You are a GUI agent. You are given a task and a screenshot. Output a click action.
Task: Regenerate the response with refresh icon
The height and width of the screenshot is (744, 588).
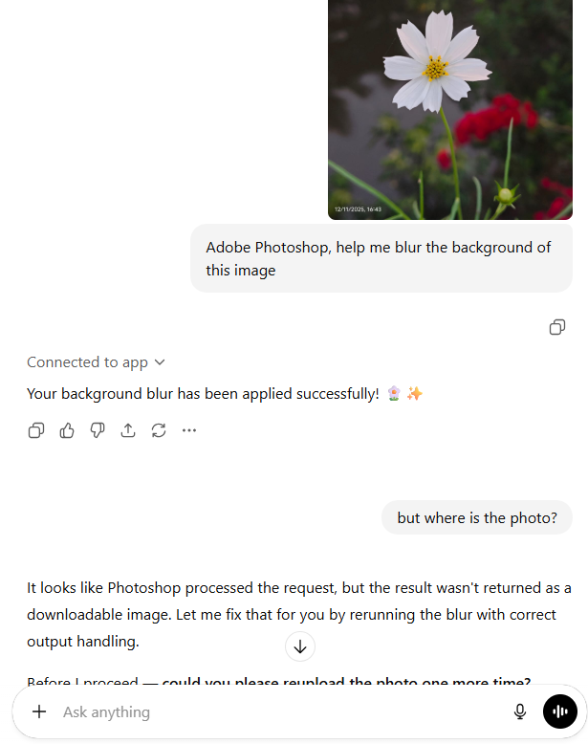point(159,430)
